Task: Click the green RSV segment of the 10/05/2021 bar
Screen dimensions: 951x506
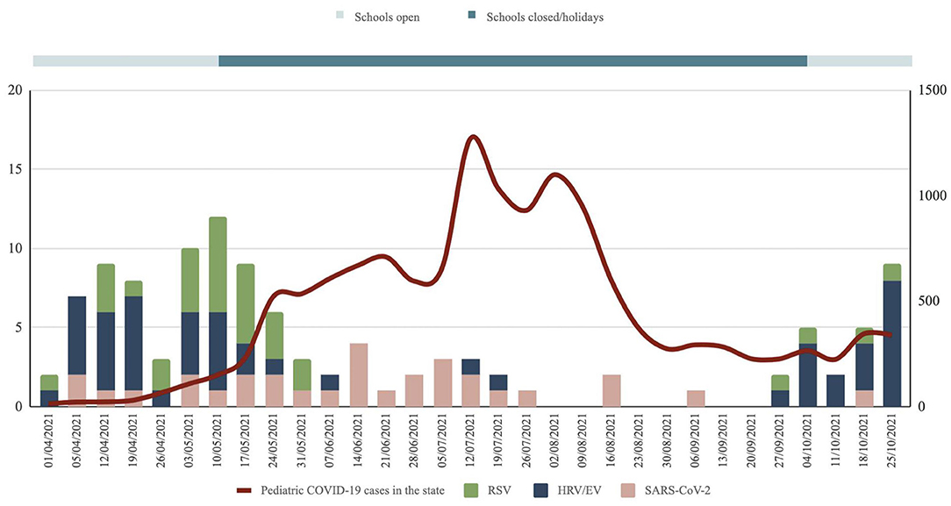Action: (x=218, y=265)
